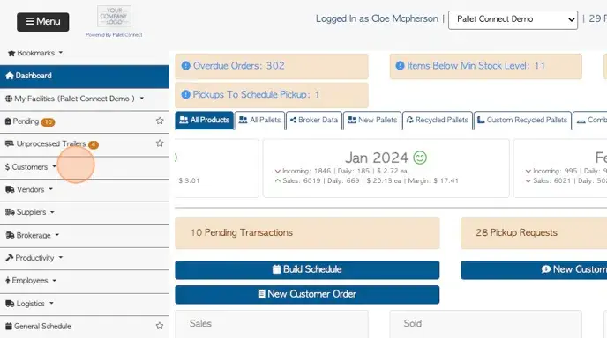Click the Pending clipboard icon
This screenshot has height=338, width=607.
point(8,121)
